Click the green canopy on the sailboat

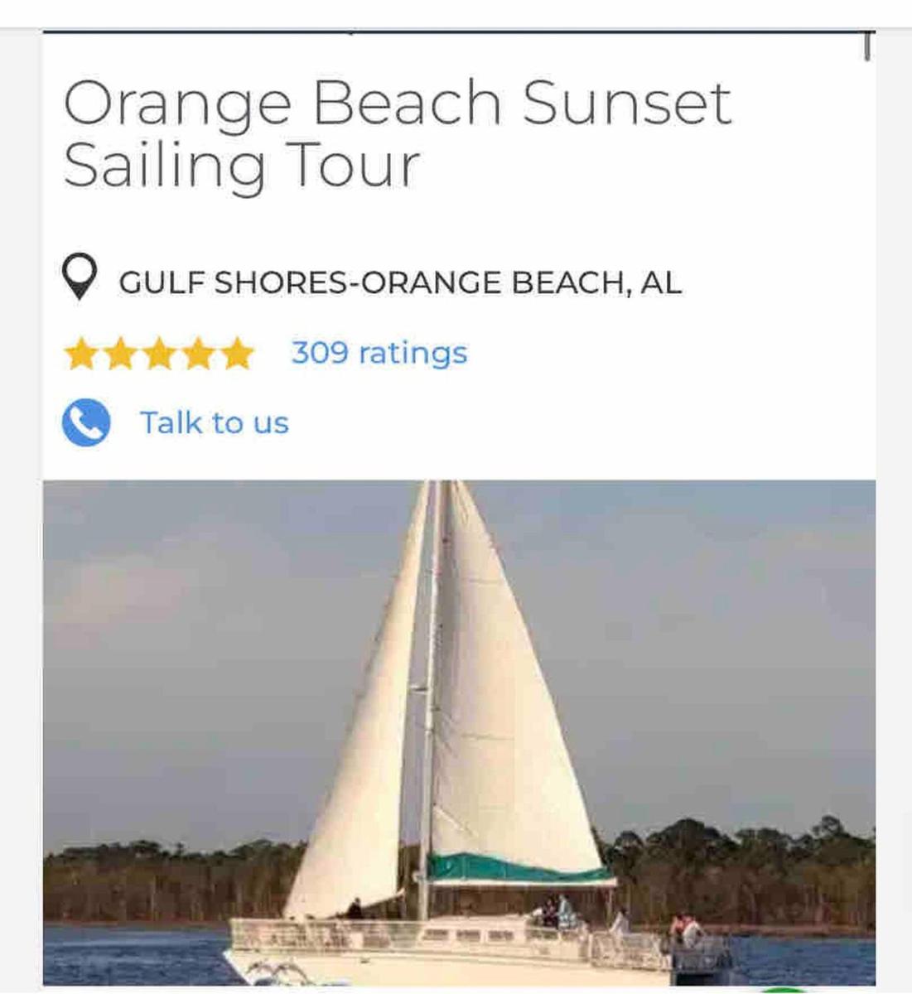[518, 868]
